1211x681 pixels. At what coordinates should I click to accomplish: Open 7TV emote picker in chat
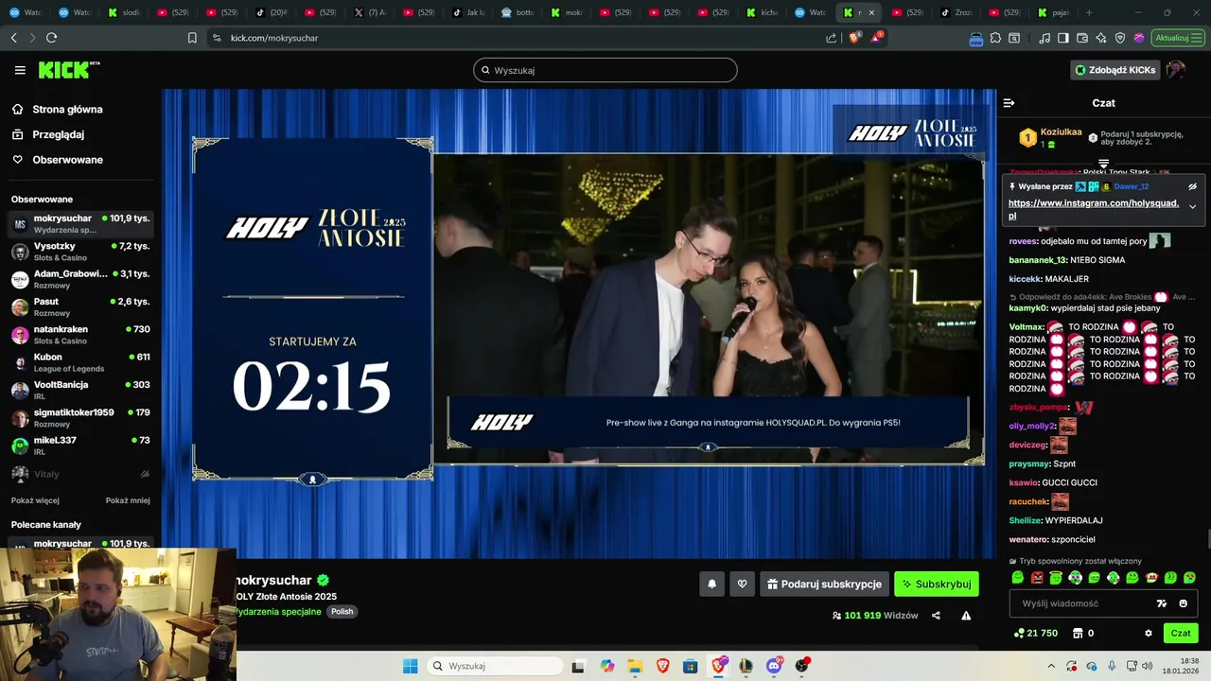tap(1162, 603)
